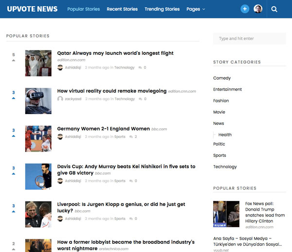Open comments icon on Liverpool Klopp story

[x=131, y=218]
